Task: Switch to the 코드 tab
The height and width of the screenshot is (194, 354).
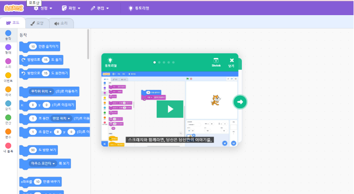Action: pos(13,22)
